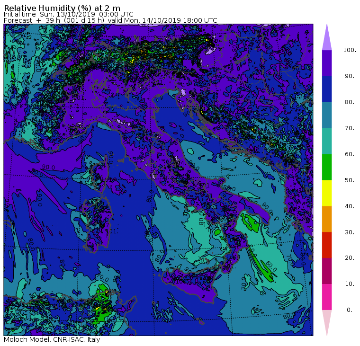Click the yellow 40–50 legend band
This screenshot has width=360, height=346.
(x=327, y=193)
